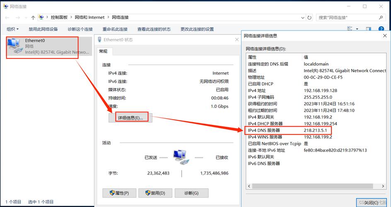Click 控制面板 in the breadcrumb path
The image size is (391, 207).
(x=59, y=17)
